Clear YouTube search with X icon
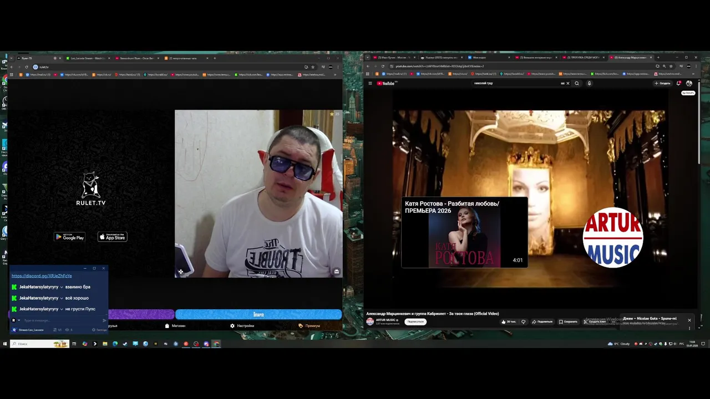 pos(567,83)
